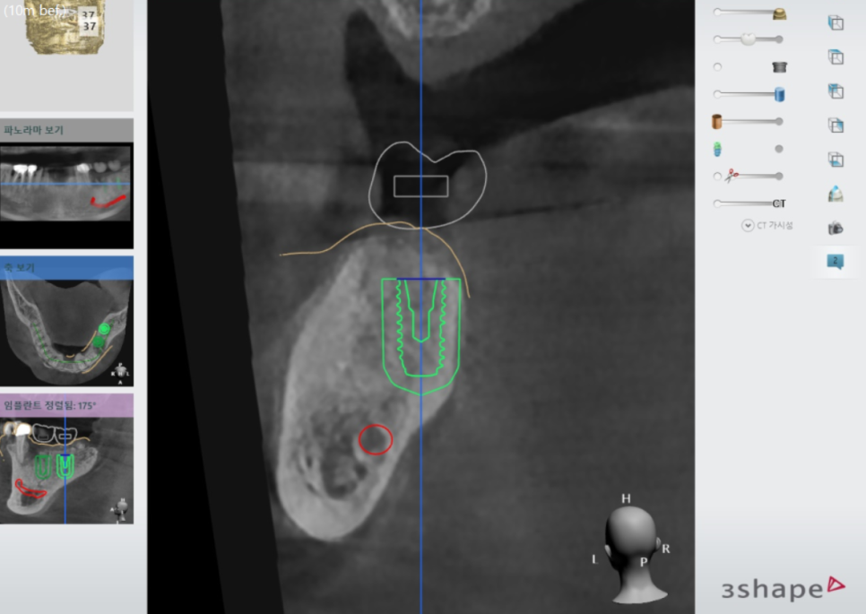Click the red nerve canal circle

376,439
